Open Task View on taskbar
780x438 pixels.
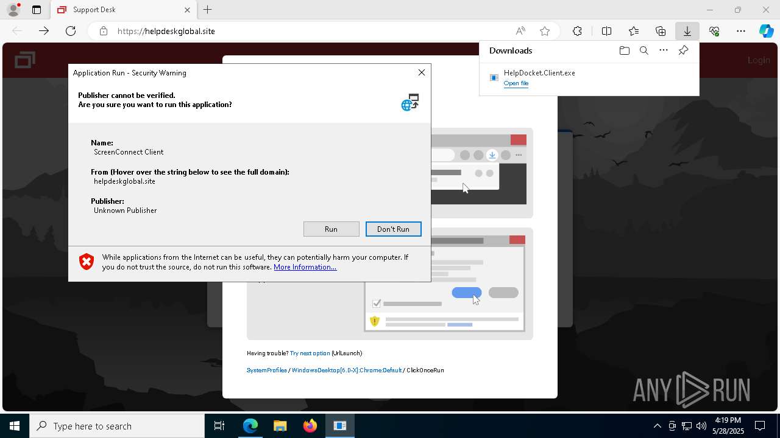coord(219,426)
